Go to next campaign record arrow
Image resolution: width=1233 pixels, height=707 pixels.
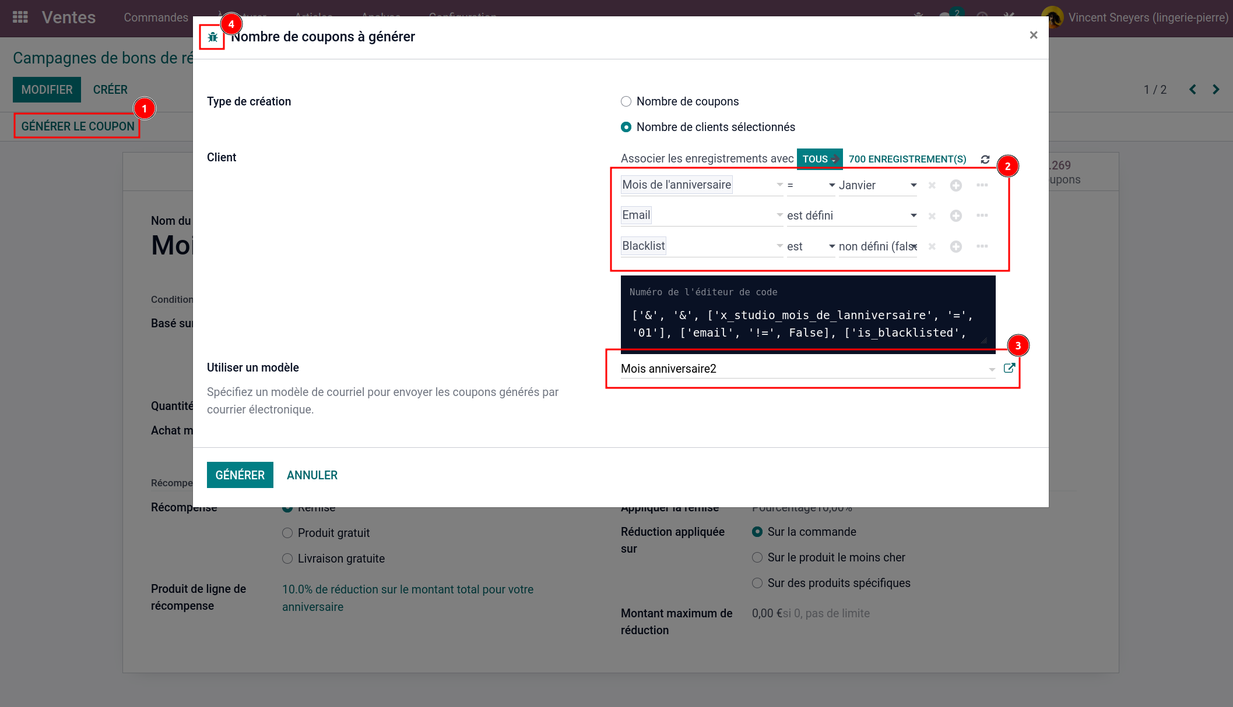(x=1216, y=90)
